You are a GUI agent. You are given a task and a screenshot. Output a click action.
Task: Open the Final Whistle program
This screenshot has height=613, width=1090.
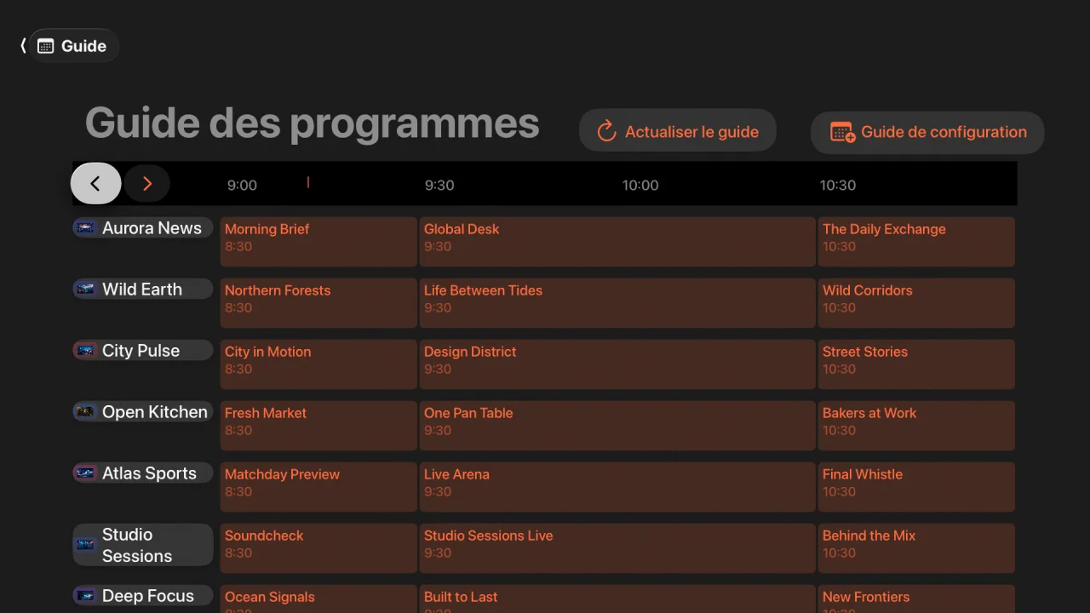[x=916, y=487]
